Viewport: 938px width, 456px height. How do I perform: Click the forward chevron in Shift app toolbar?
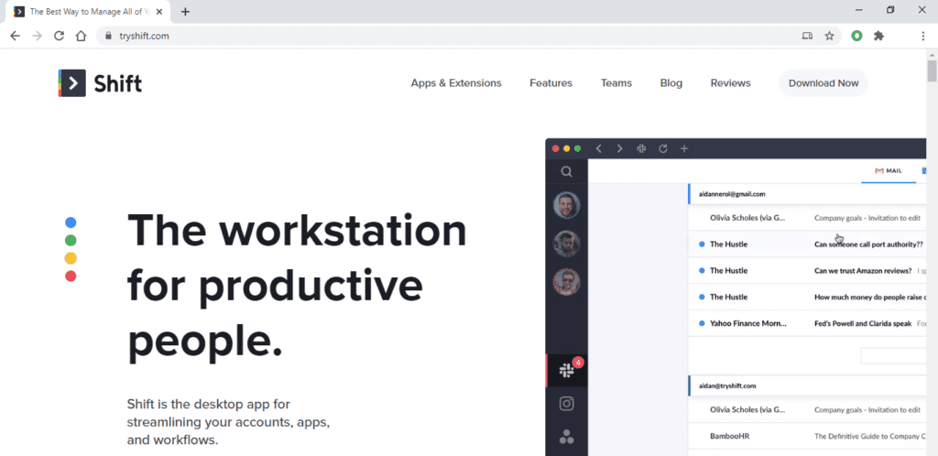point(620,148)
